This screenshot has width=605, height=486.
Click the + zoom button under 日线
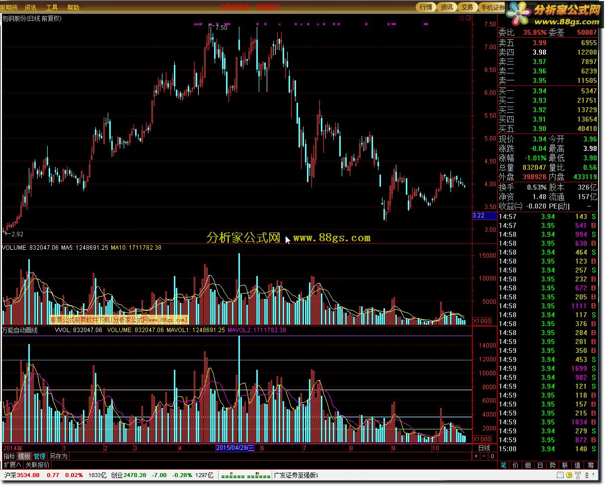pyautogui.click(x=475, y=456)
